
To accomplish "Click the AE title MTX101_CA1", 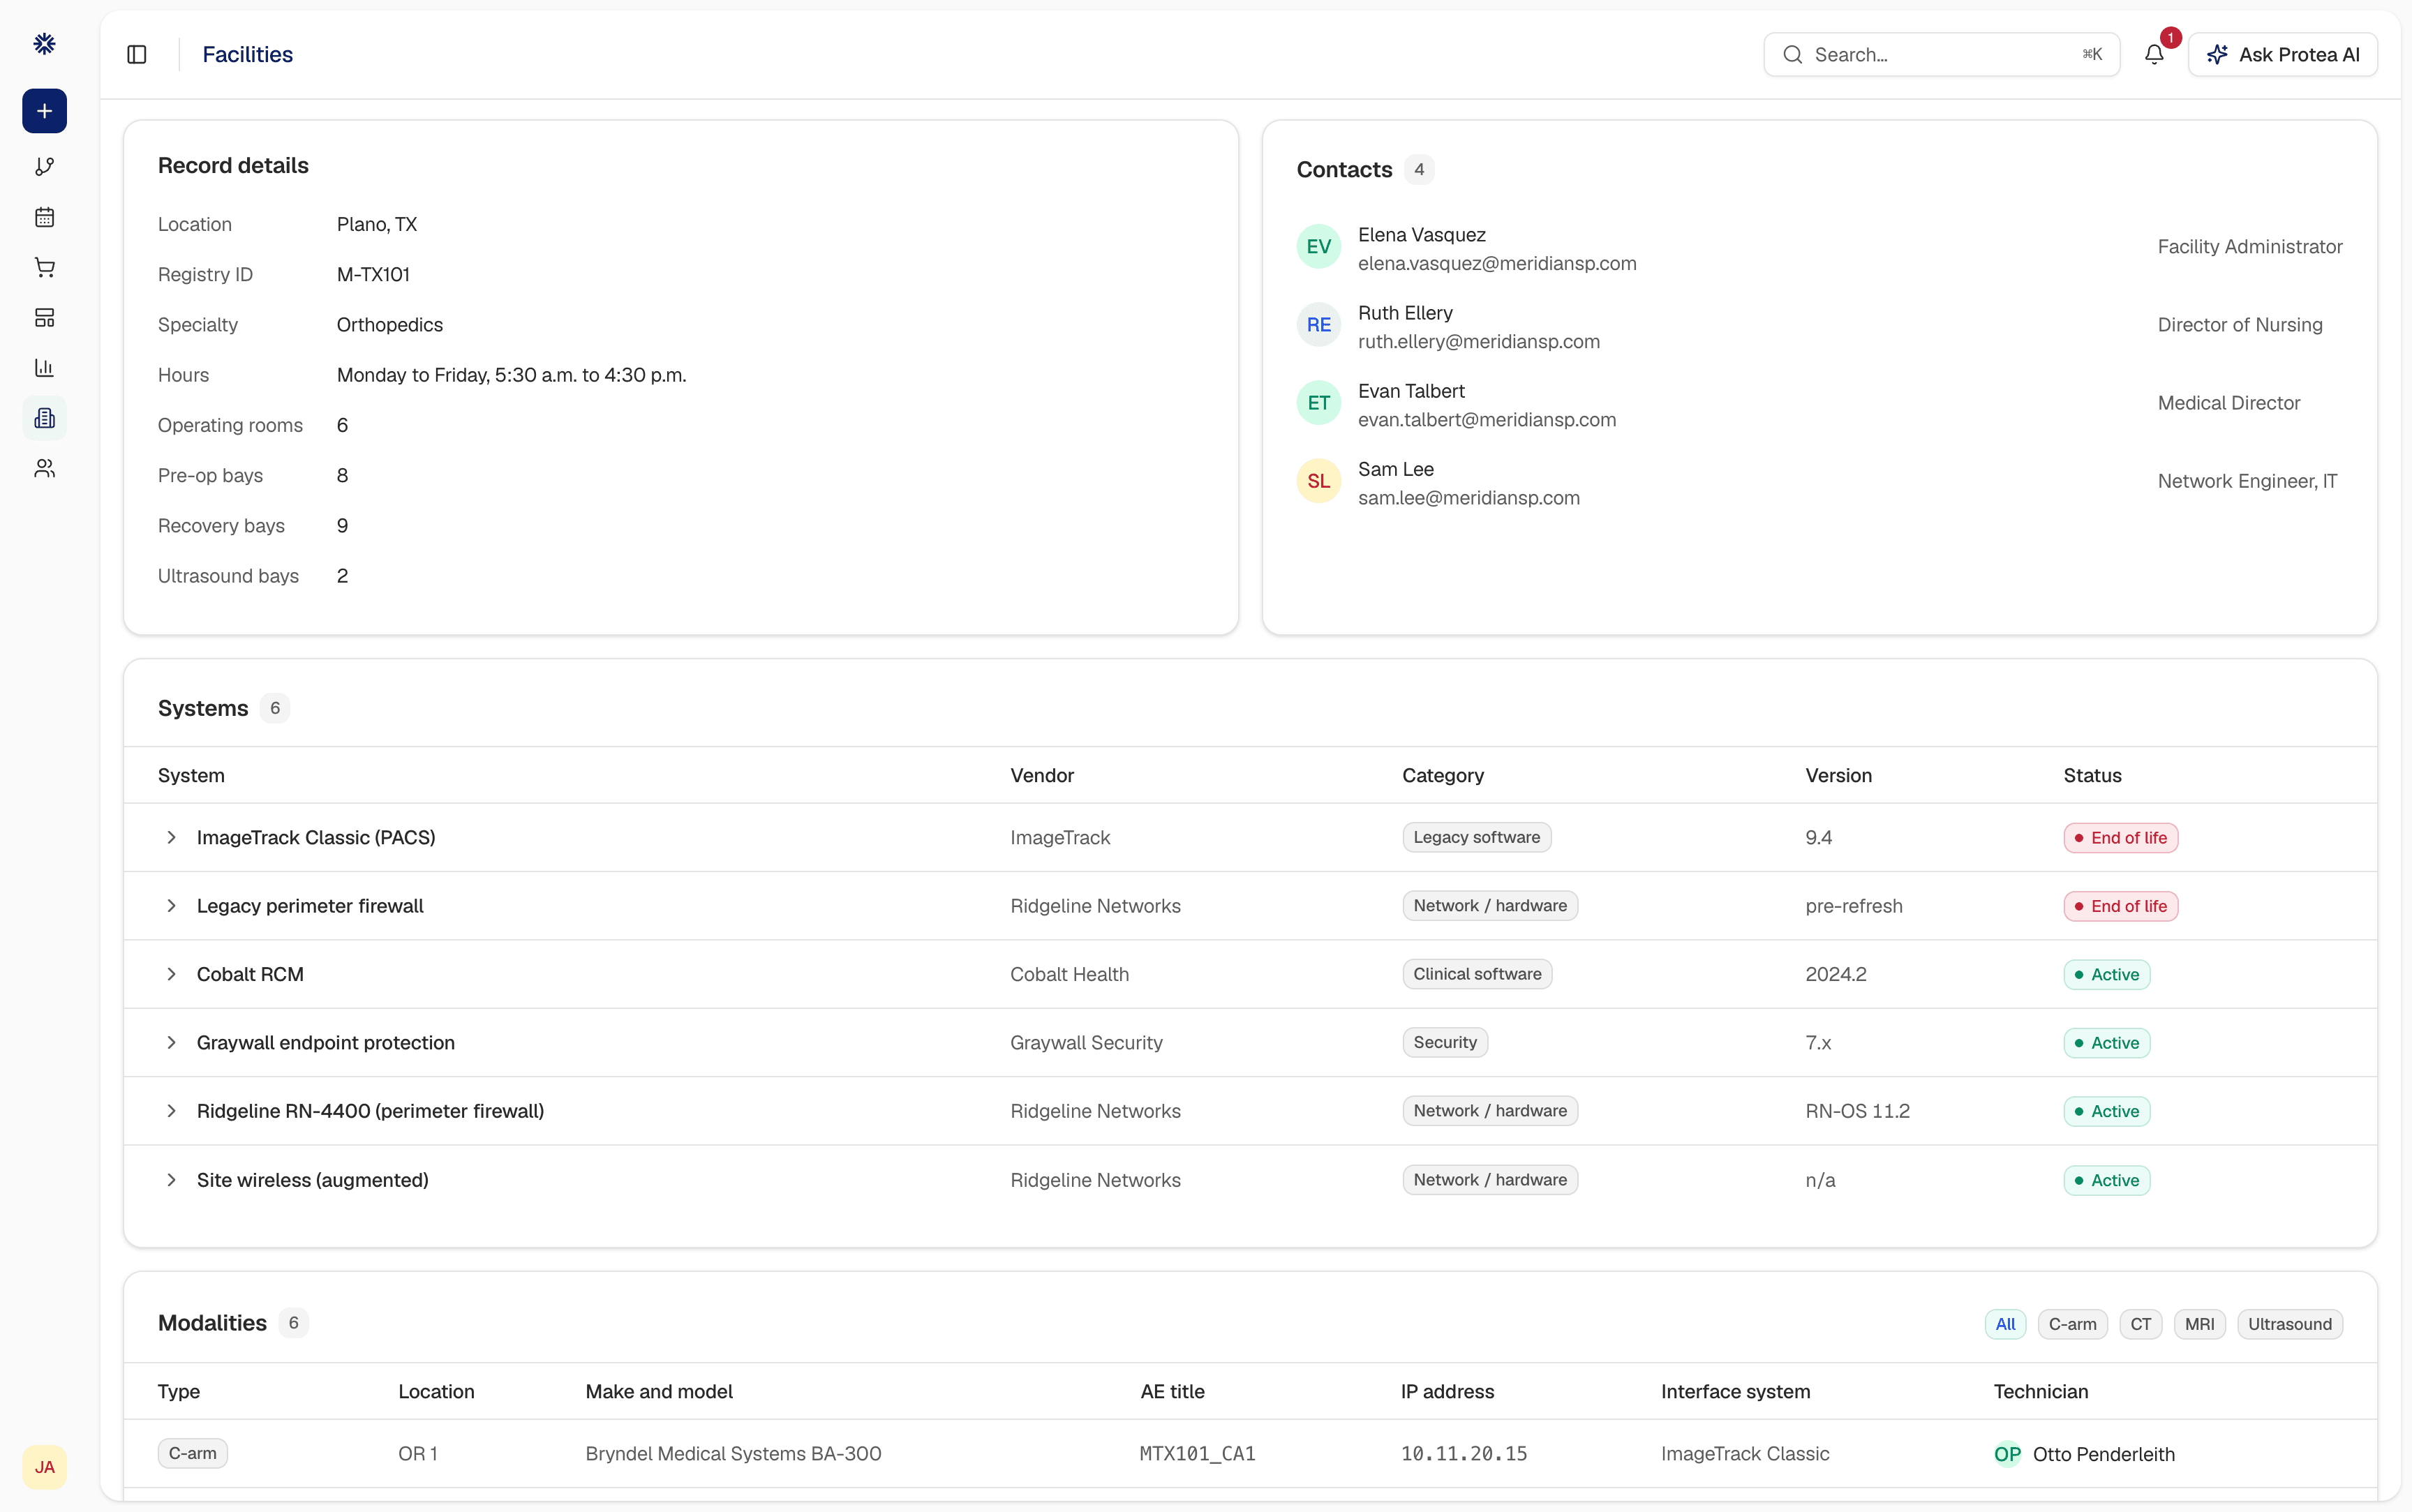I will 1197,1454.
